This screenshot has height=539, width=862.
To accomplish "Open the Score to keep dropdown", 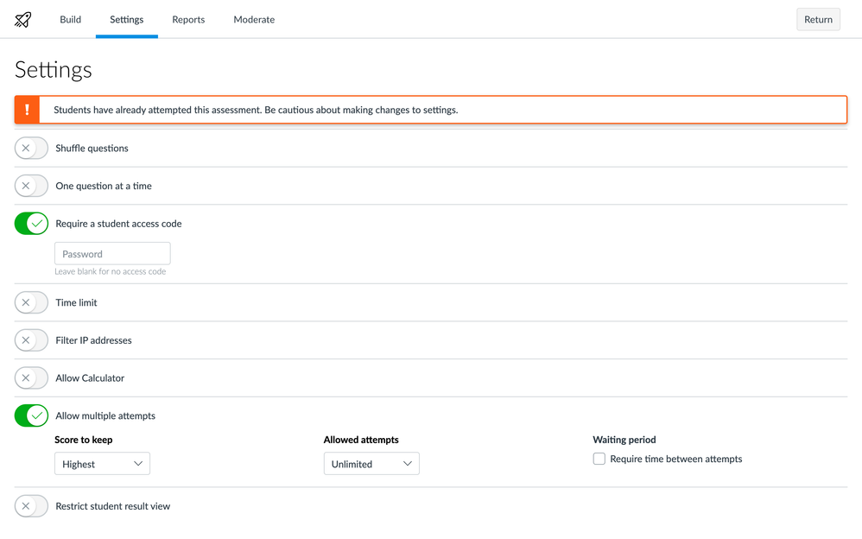I will [x=102, y=464].
